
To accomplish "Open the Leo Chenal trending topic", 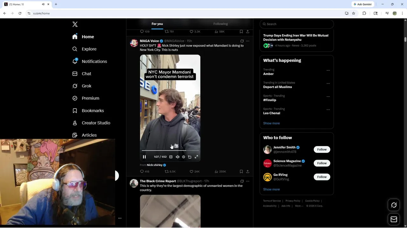I will click(272, 113).
